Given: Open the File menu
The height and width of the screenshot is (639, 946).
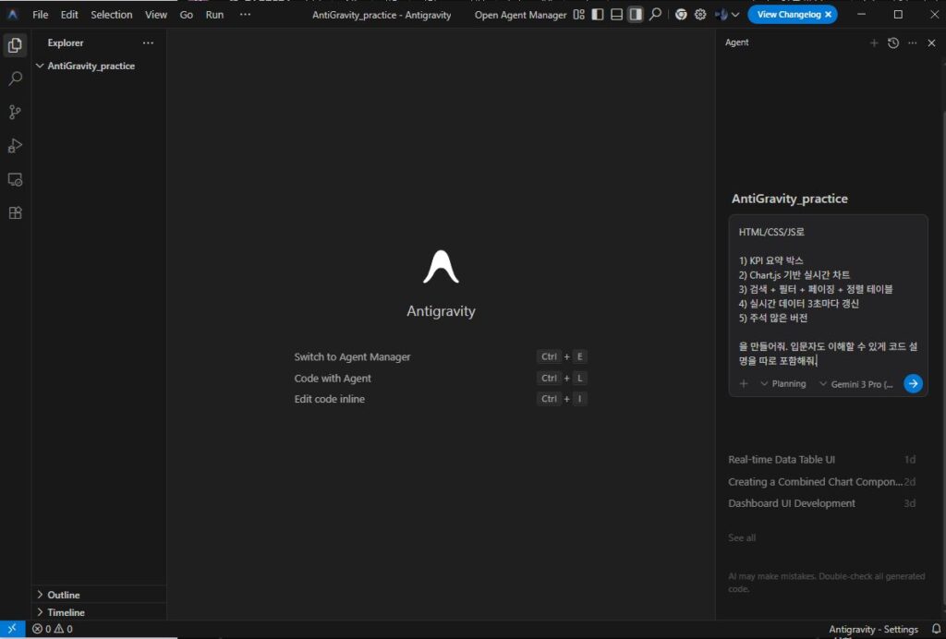Looking at the screenshot, I should pos(40,14).
